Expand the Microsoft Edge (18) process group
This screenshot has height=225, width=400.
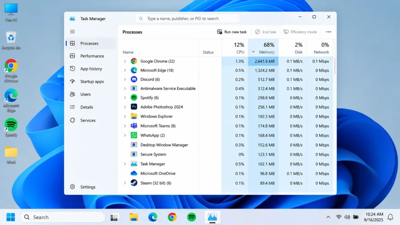tap(125, 70)
